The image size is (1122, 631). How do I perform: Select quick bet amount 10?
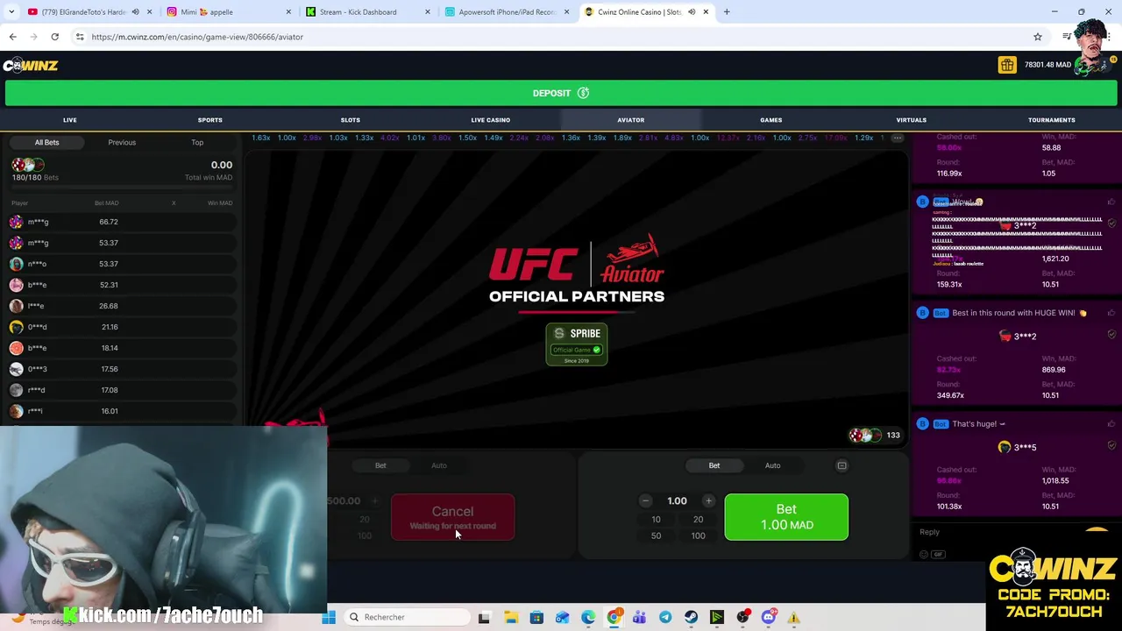click(656, 519)
